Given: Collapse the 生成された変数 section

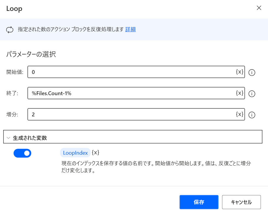Looking at the screenshot, I should pyautogui.click(x=133, y=137).
